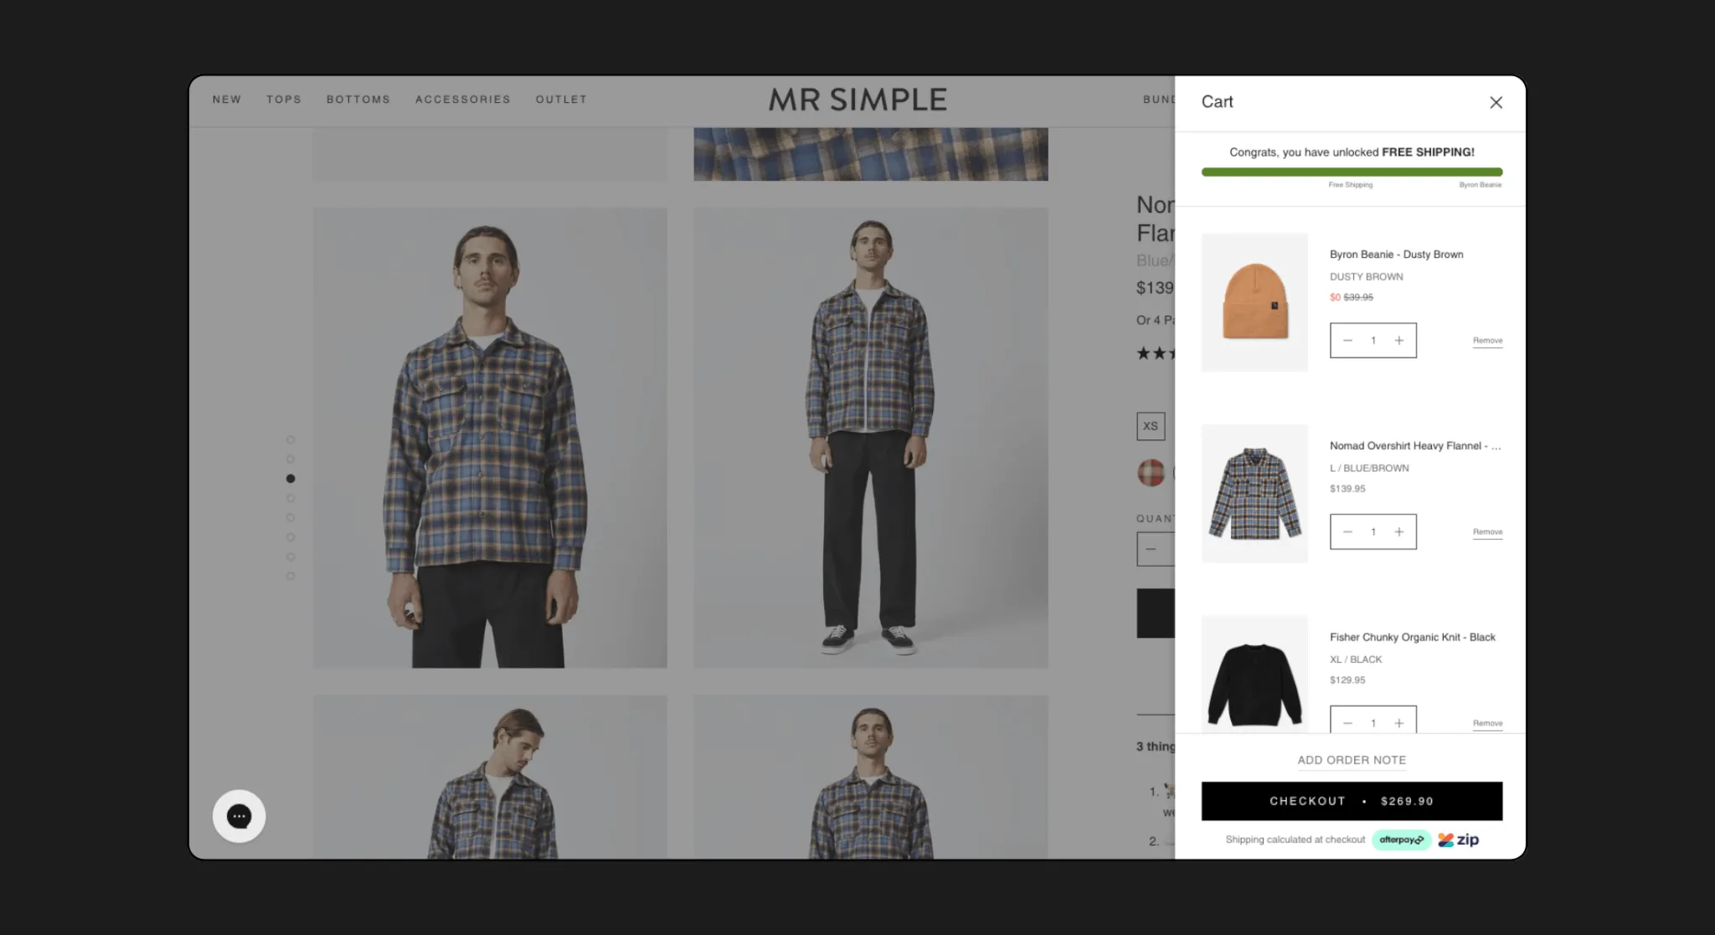Close the cart drawer with X icon
Screen dimensions: 1715x935
pos(1496,102)
